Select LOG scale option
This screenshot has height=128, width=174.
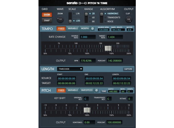[78, 21]
